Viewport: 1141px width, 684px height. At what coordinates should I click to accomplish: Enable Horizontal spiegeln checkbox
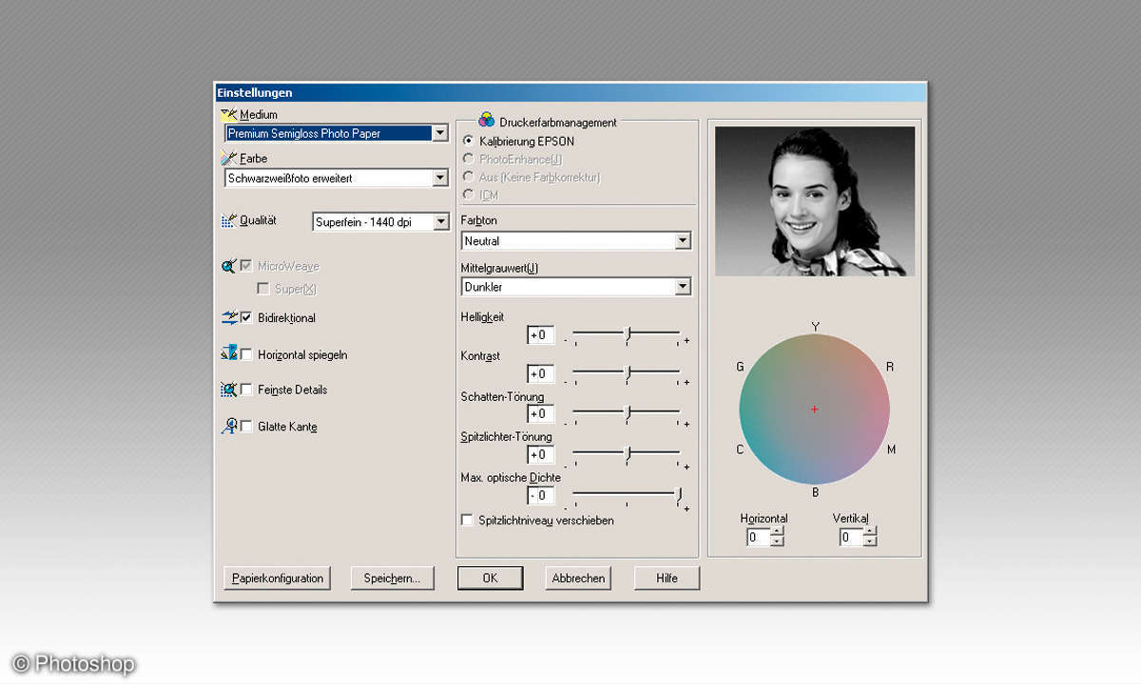pyautogui.click(x=247, y=354)
